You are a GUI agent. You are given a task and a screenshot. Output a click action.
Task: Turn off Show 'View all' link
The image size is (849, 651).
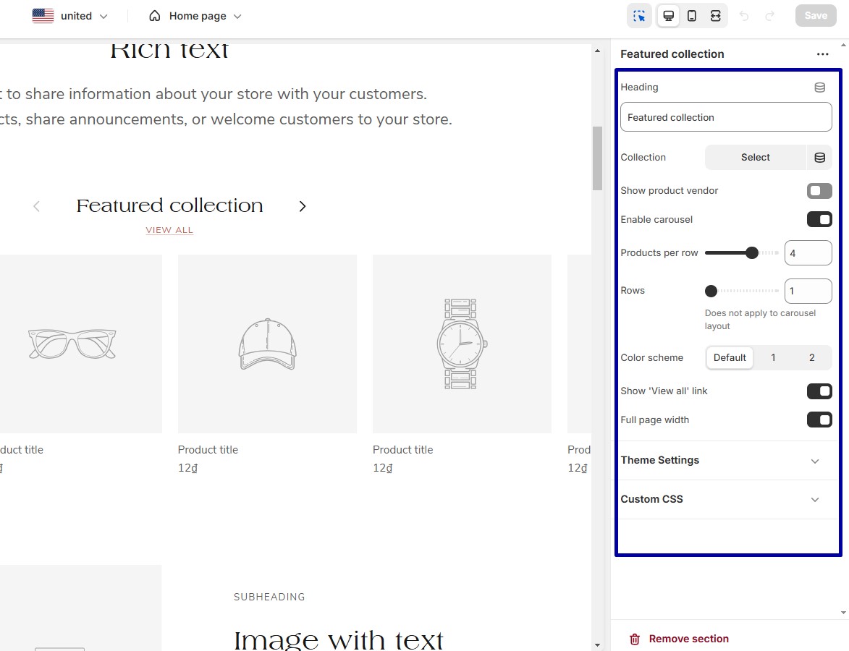(819, 391)
